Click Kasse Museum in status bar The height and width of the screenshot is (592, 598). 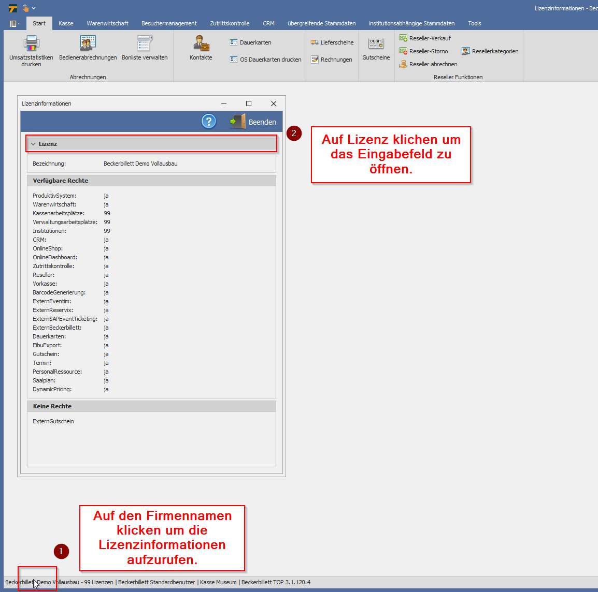click(x=218, y=582)
